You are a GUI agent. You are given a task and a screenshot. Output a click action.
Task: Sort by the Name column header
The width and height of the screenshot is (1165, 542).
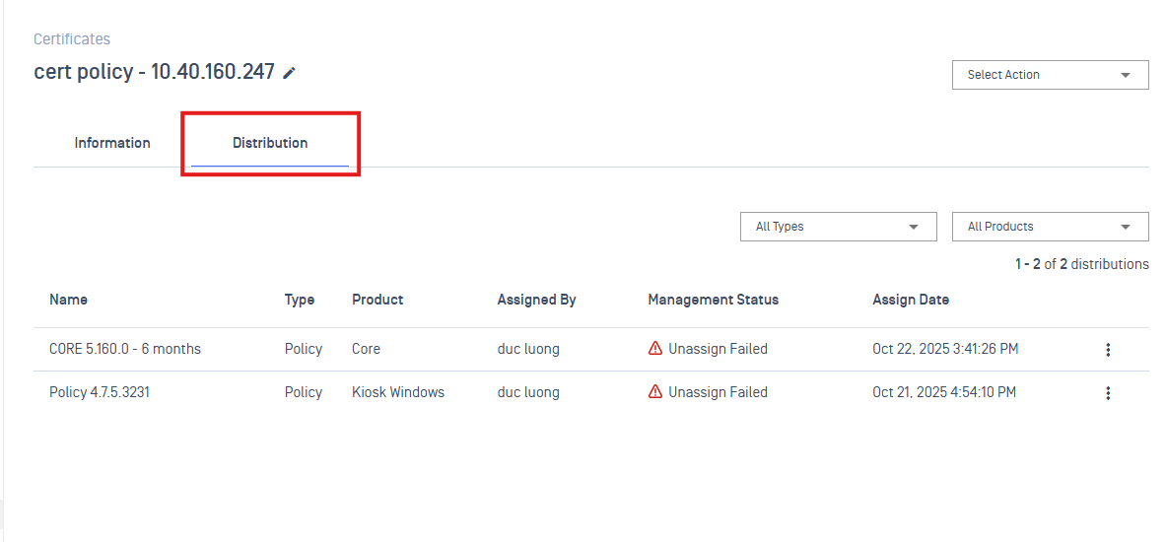coord(68,300)
